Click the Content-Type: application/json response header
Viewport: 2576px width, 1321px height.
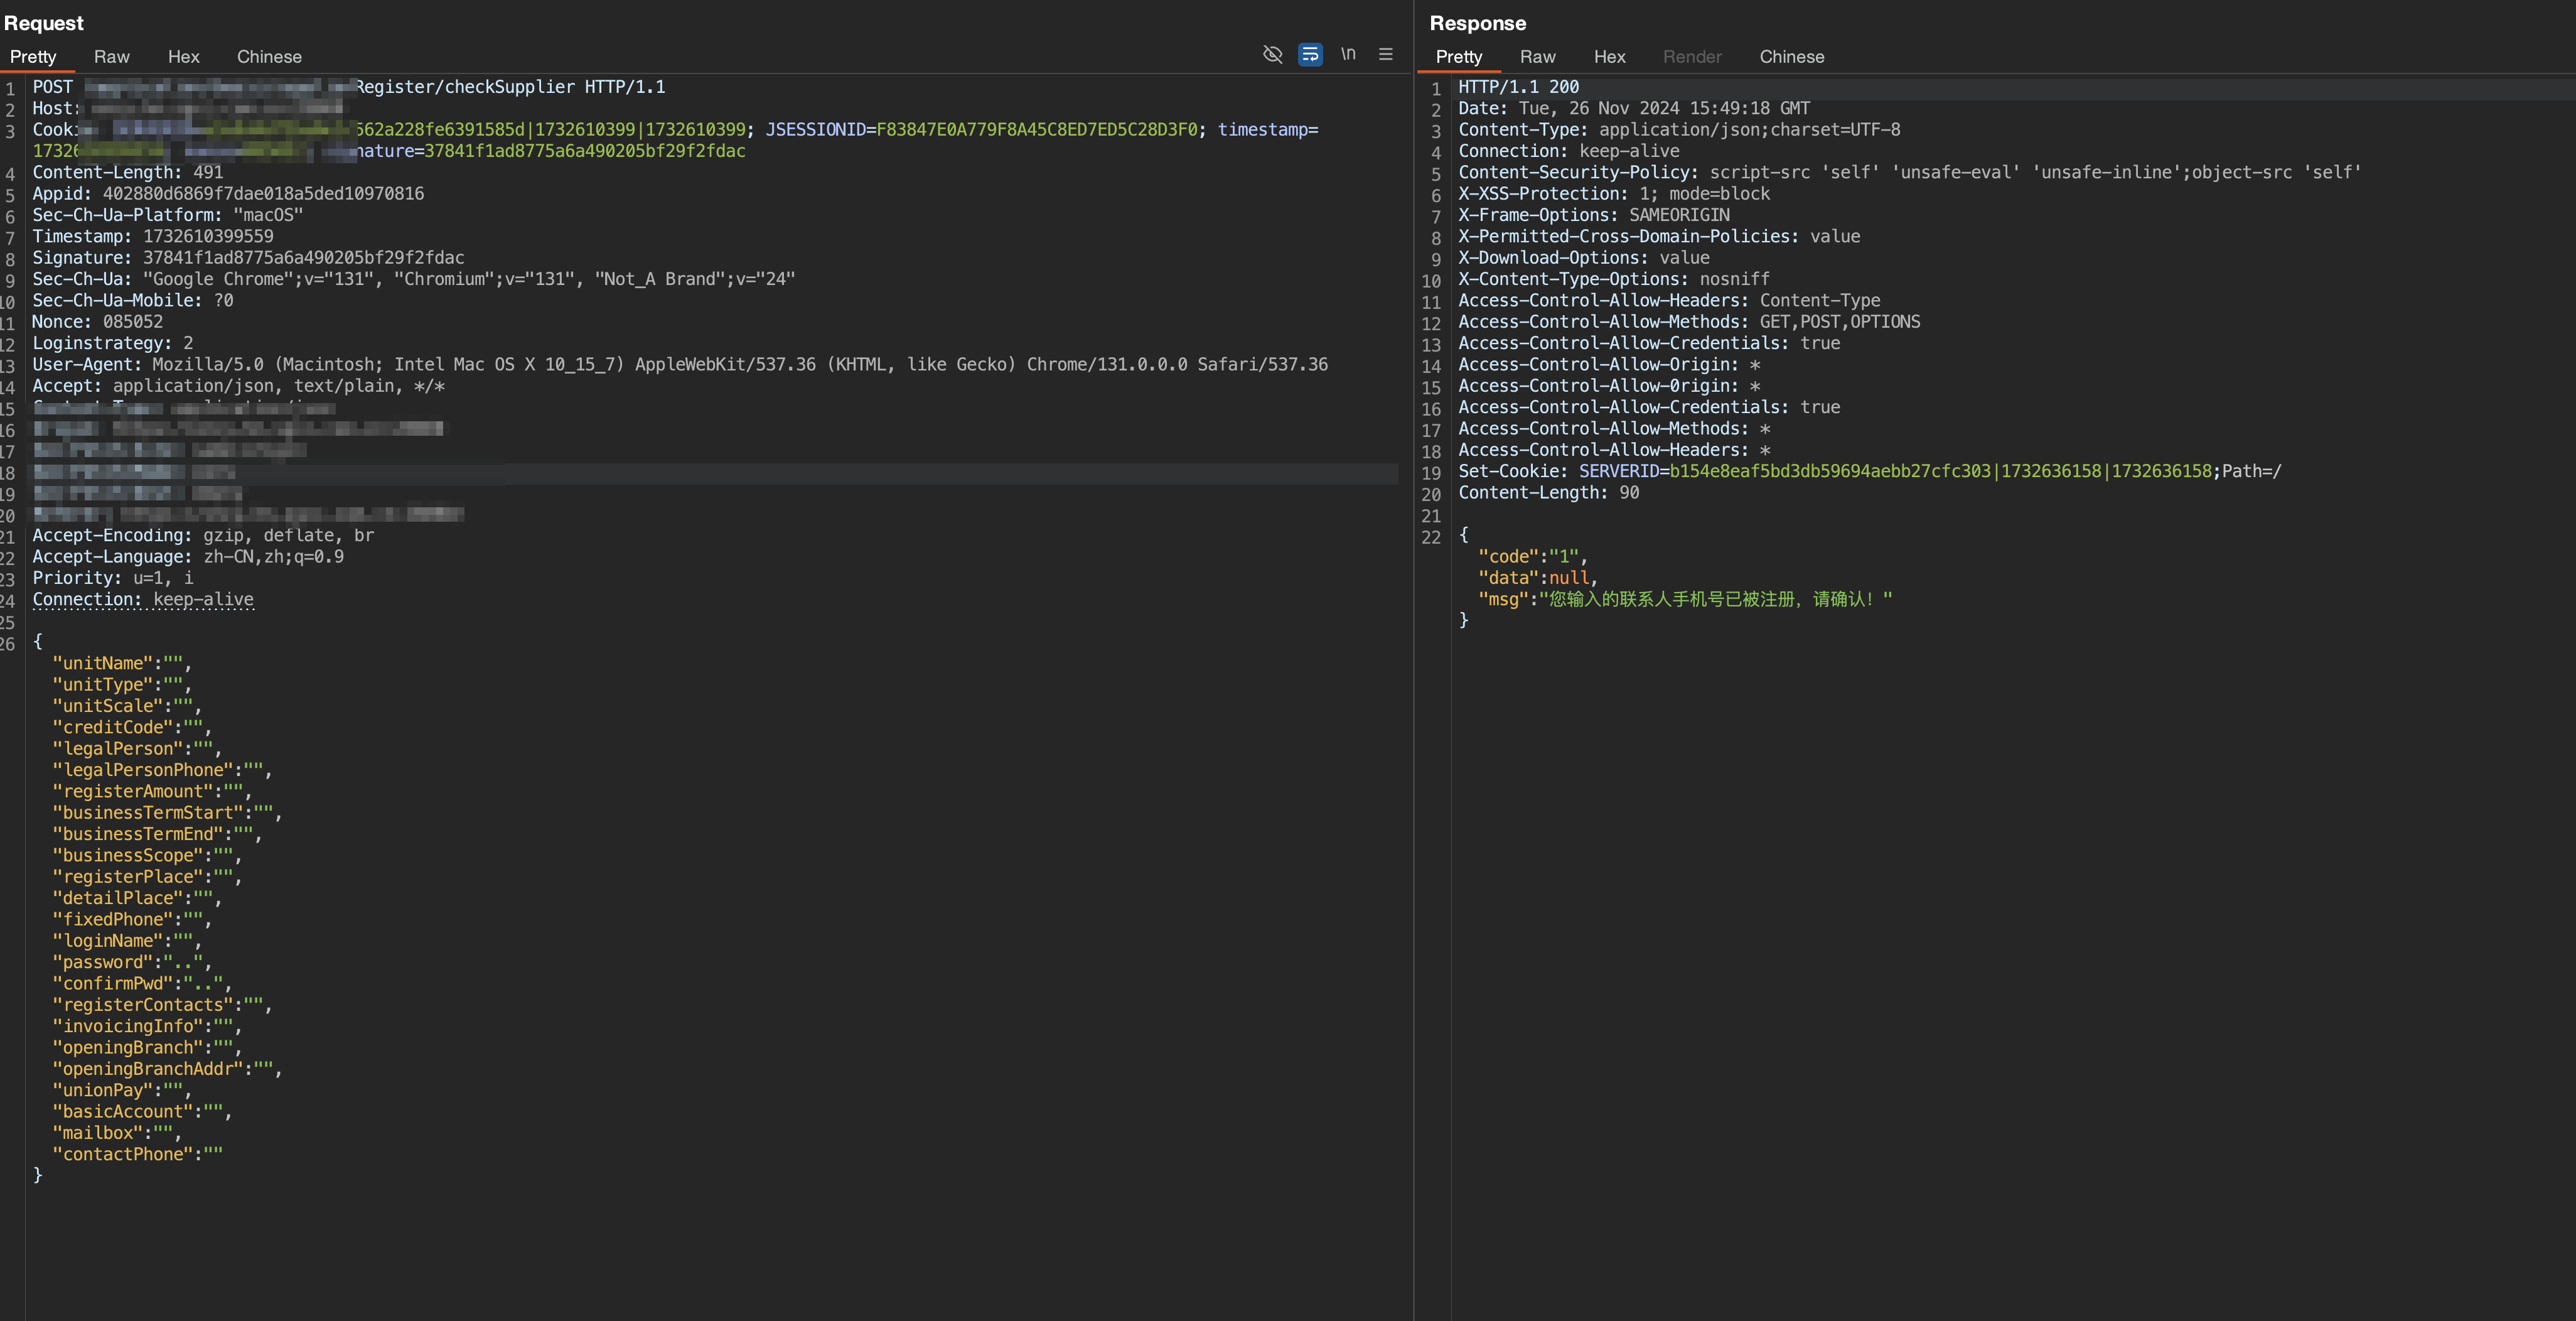coord(1679,130)
